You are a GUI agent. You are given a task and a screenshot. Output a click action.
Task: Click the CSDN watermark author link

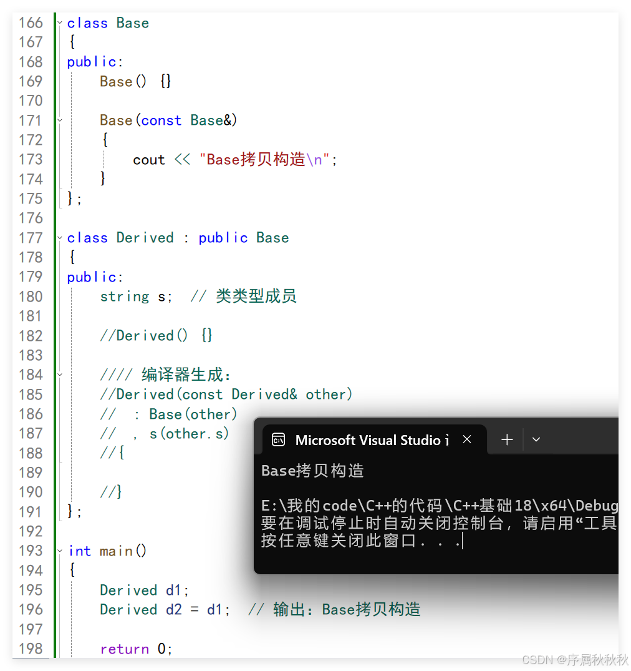(574, 659)
